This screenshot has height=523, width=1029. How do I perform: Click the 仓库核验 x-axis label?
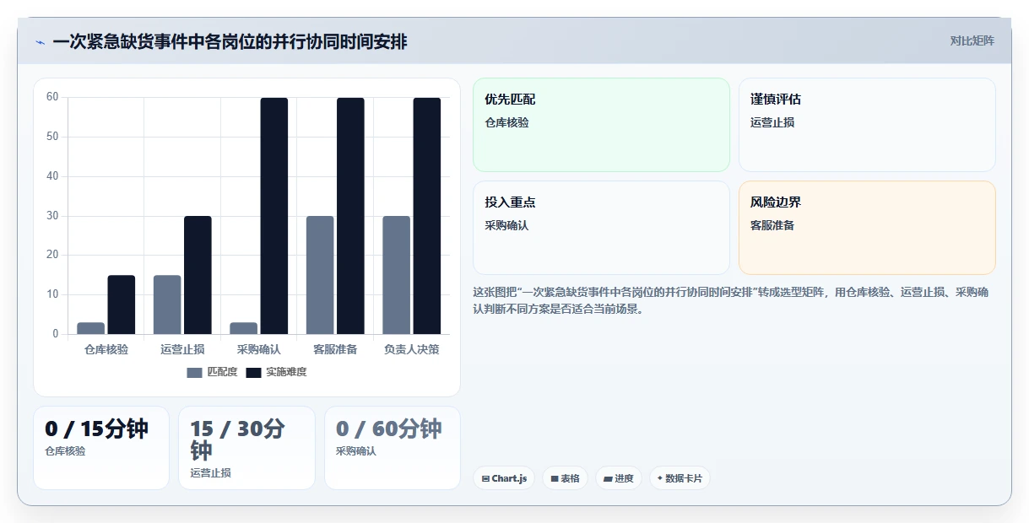pyautogui.click(x=106, y=349)
